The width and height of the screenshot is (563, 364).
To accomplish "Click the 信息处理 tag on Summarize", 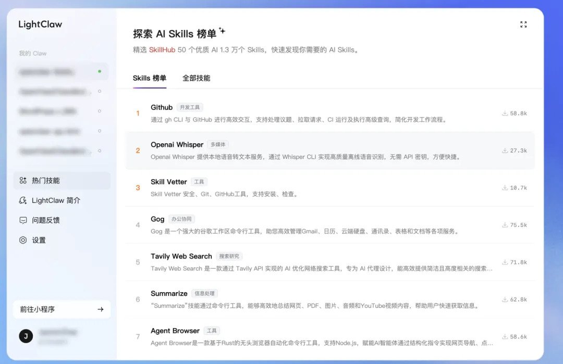I will (x=205, y=293).
